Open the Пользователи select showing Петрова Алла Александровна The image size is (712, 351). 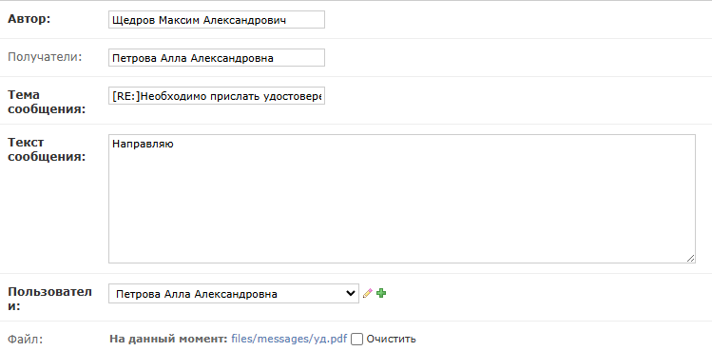click(x=234, y=294)
